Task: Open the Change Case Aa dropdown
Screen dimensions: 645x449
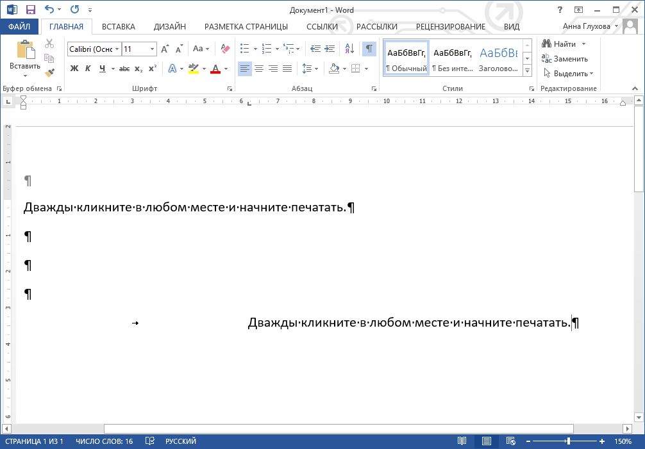Action: point(201,49)
